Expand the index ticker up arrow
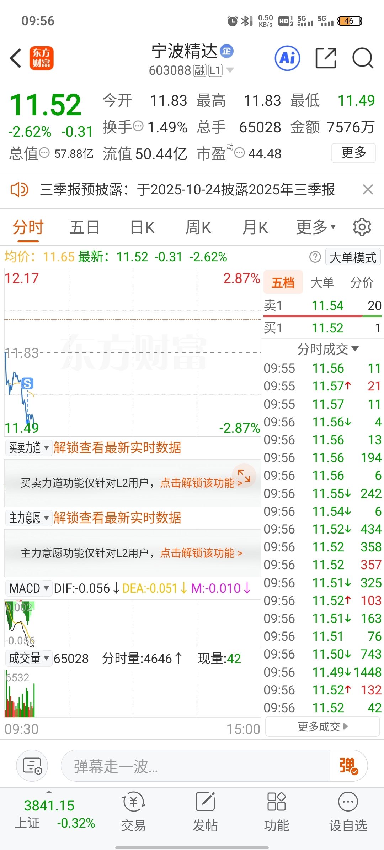The width and height of the screenshot is (384, 850). [49, 792]
